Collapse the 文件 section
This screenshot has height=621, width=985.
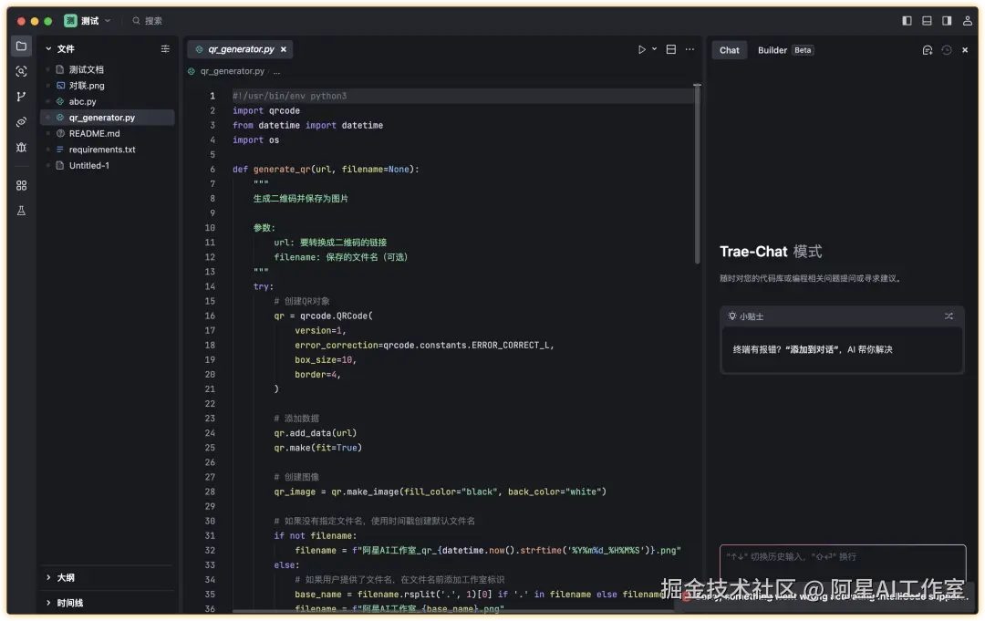pos(59,49)
